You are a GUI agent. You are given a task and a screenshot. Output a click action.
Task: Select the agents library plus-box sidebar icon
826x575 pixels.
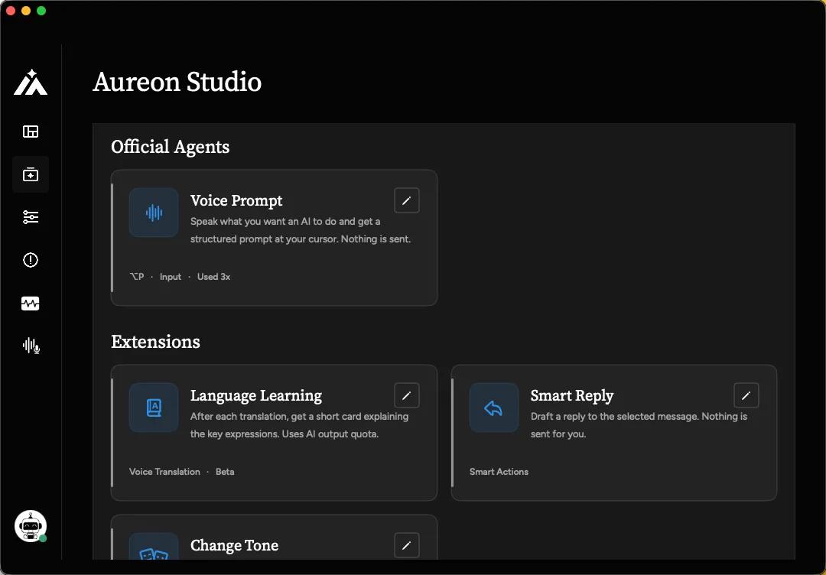click(31, 174)
